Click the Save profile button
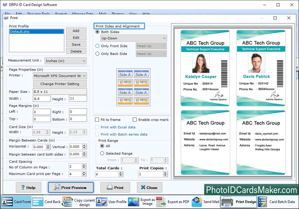The width and height of the screenshot is (299, 209). tap(76, 44)
